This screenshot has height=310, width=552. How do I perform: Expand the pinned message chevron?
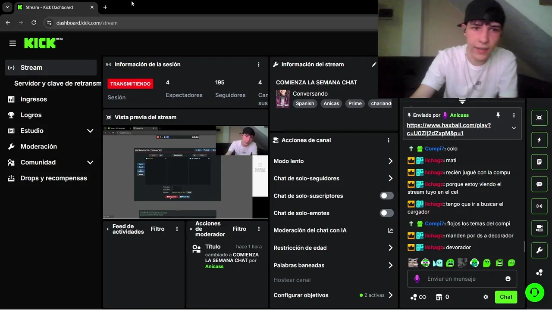tap(514, 128)
